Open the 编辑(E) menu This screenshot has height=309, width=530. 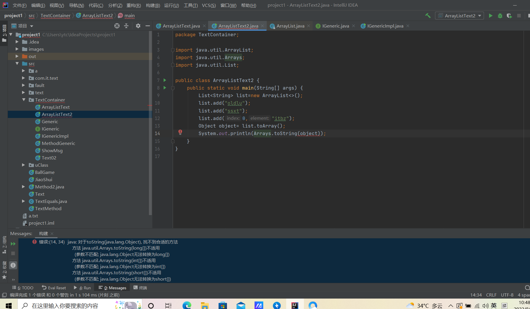pyautogui.click(x=38, y=5)
